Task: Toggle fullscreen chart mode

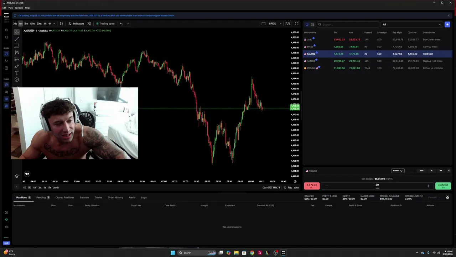Action: 296,24
